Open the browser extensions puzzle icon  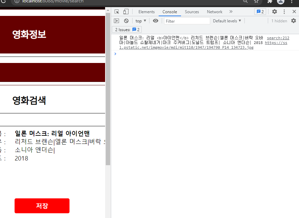270,1
